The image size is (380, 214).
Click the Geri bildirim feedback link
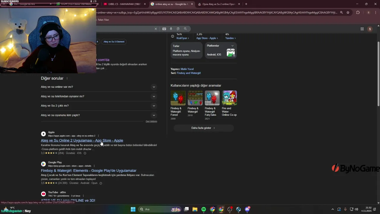[151, 122]
